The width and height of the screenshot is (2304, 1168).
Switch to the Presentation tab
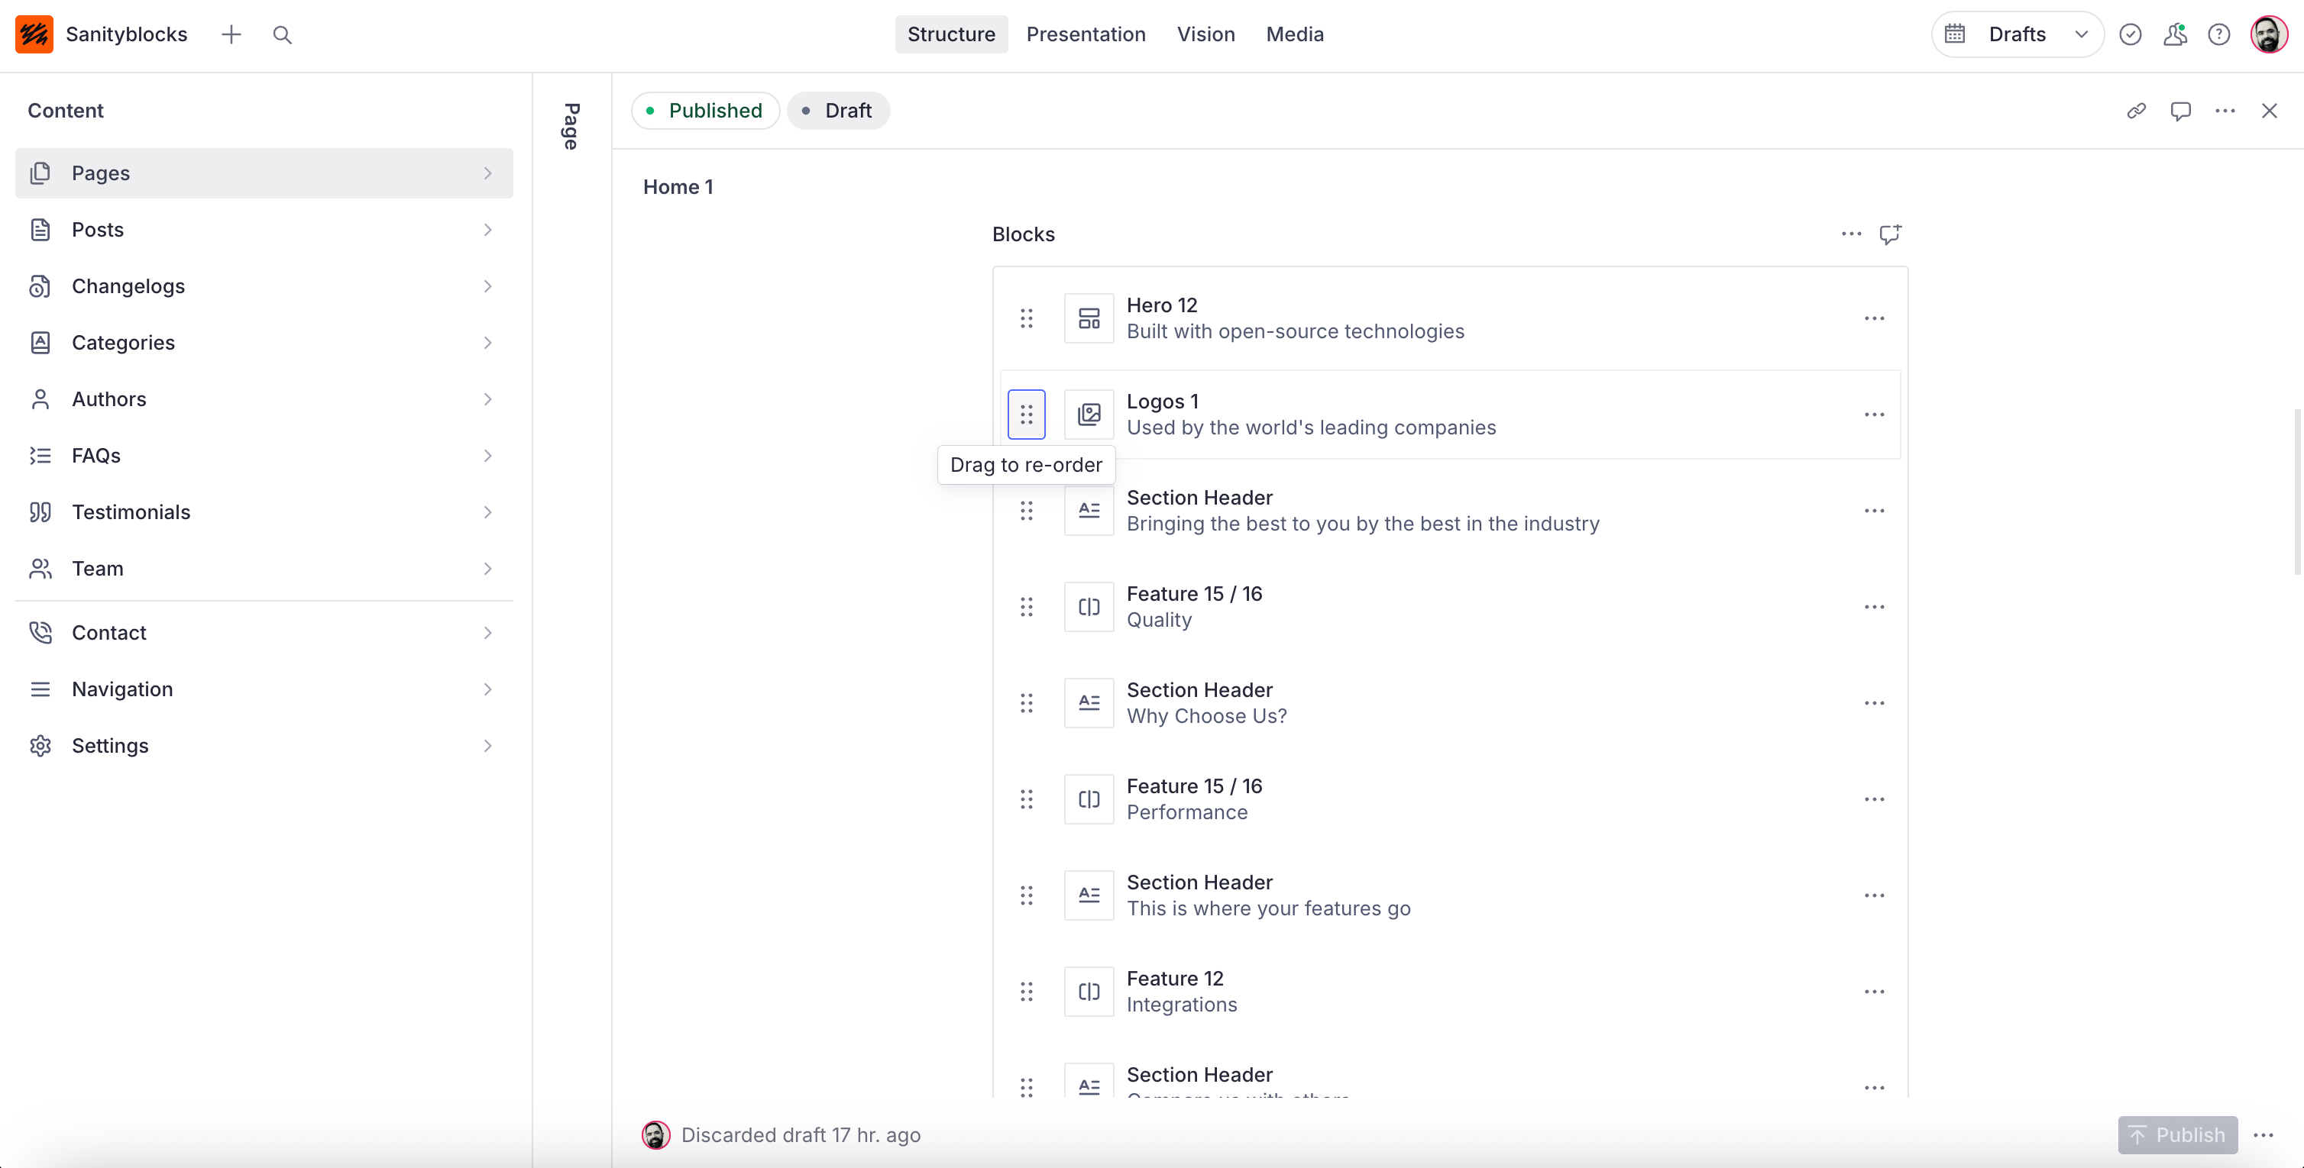coord(1085,35)
